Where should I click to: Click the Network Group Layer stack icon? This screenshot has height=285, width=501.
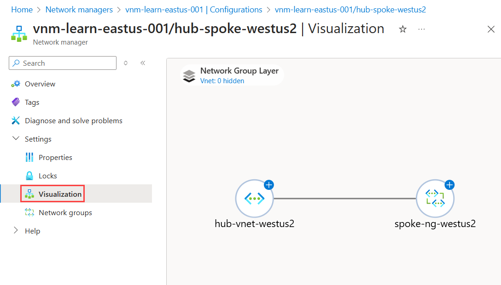(x=189, y=75)
